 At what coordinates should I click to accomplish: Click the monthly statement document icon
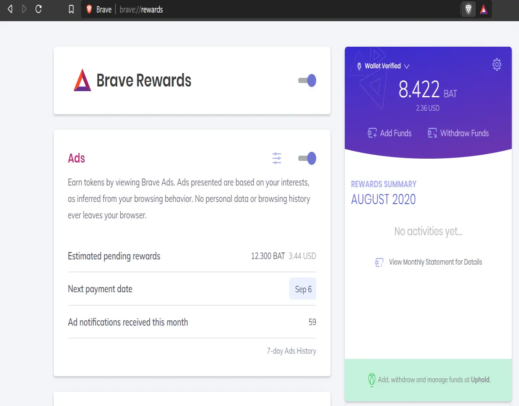(379, 262)
